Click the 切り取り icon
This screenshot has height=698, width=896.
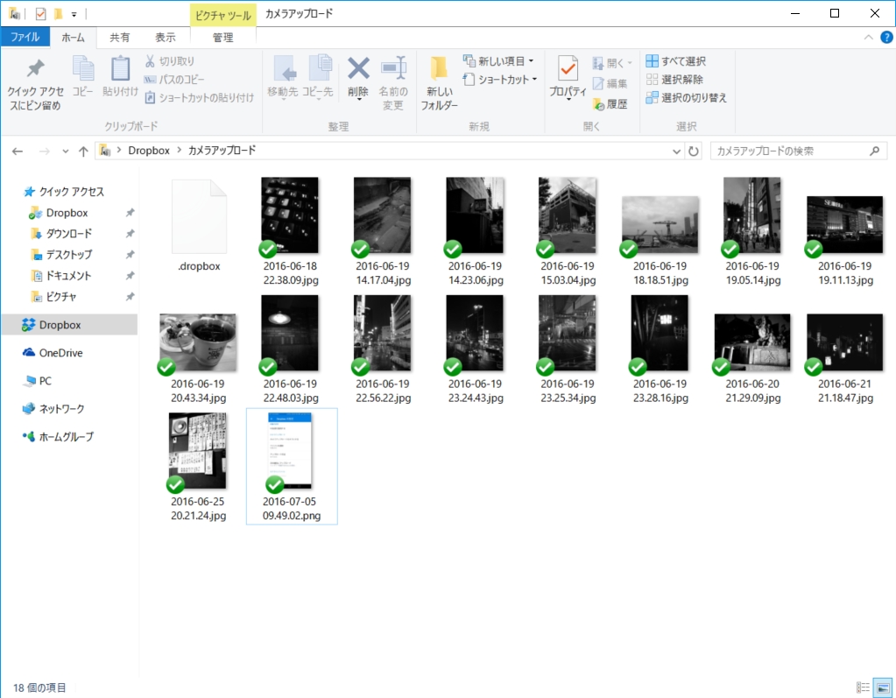click(152, 59)
